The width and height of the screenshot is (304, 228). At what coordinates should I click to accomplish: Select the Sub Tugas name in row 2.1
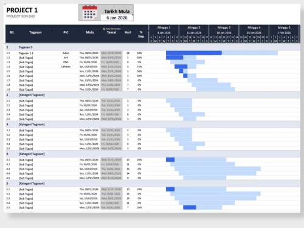tap(26, 101)
